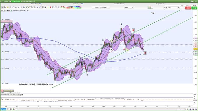Select the triangle drawing tool
The image size is (198, 111).
click(x=59, y=7)
